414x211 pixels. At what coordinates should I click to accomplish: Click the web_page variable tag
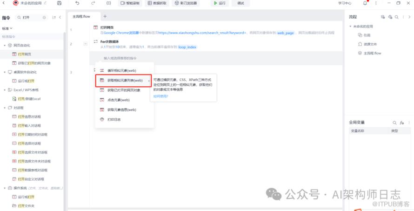pyautogui.click(x=286, y=33)
